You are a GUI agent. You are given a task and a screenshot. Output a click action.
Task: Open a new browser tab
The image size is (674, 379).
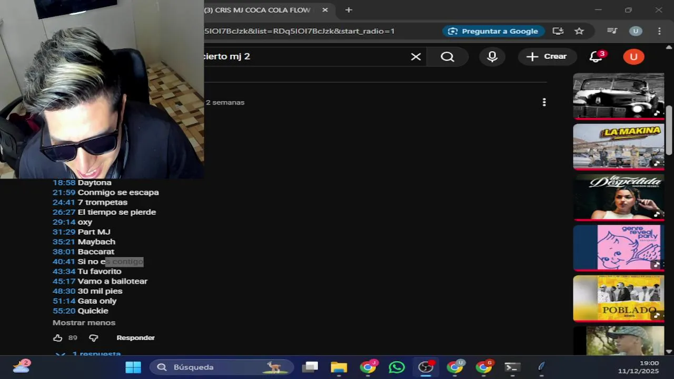[349, 10]
